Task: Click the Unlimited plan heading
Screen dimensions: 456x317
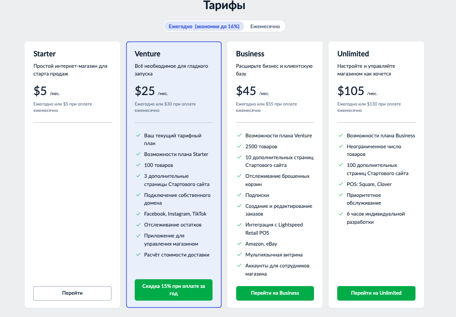Action: pos(353,54)
